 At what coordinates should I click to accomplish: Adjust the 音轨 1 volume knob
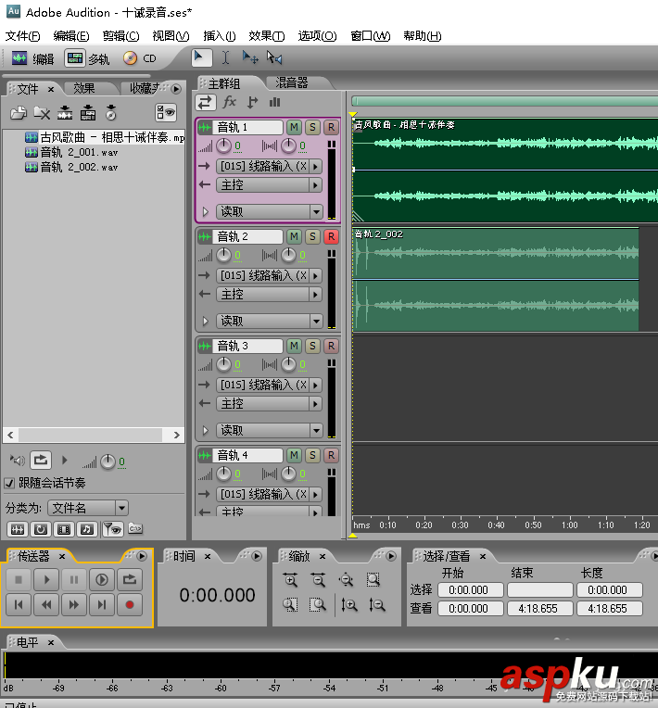pos(223,145)
